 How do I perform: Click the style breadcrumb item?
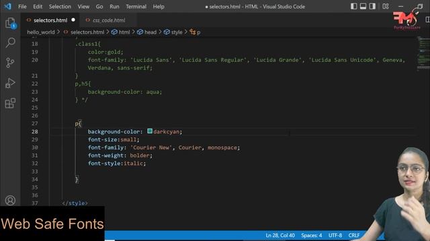pos(177,32)
